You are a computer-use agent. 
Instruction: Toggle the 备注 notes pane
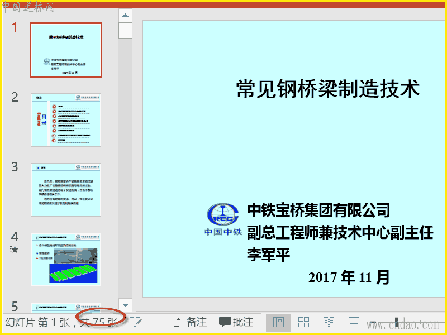click(x=190, y=322)
